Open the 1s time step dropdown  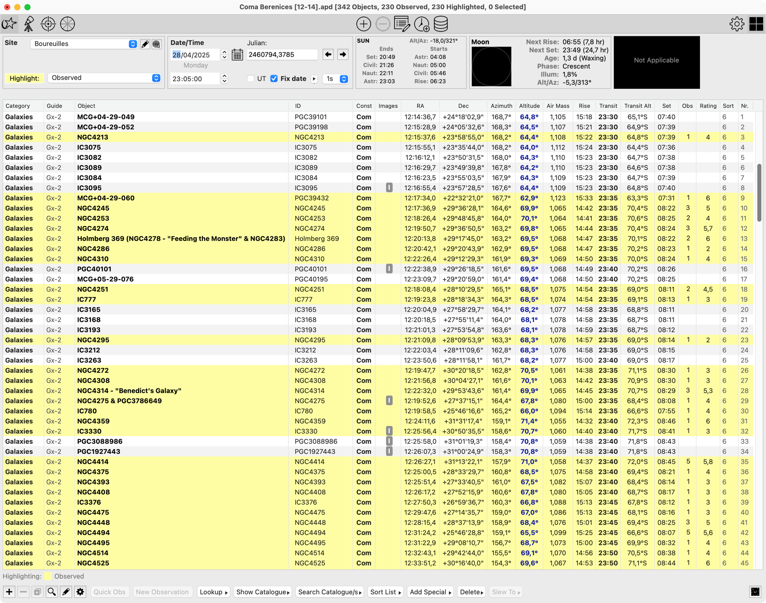click(x=336, y=79)
